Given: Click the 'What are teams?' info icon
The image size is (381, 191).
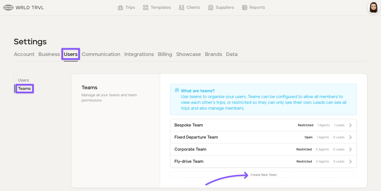Looking at the screenshot, I should pyautogui.click(x=177, y=90).
